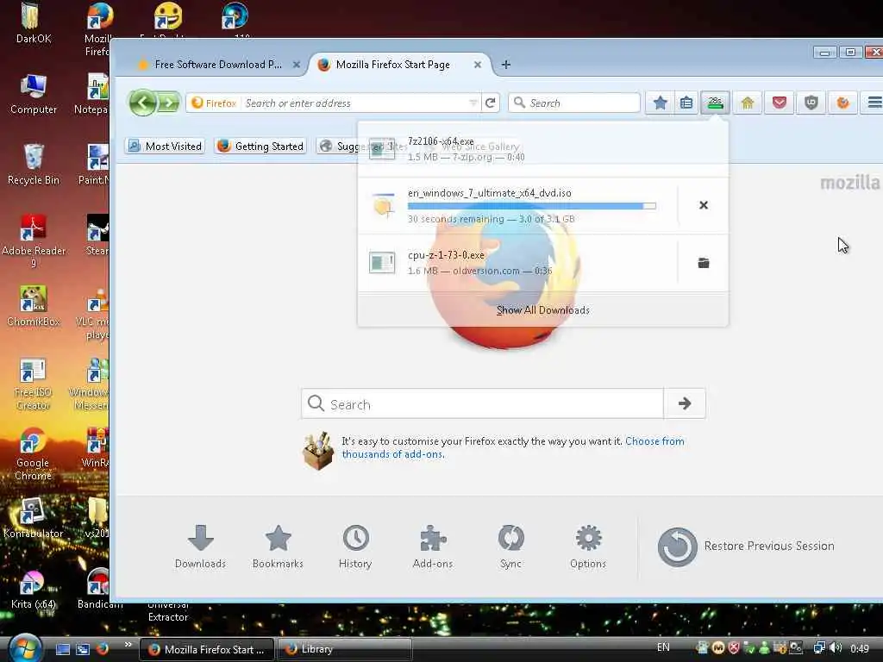Viewport: 883px width, 662px height.
Task: Toggle the downloads panel toolbar button
Action: pyautogui.click(x=715, y=103)
